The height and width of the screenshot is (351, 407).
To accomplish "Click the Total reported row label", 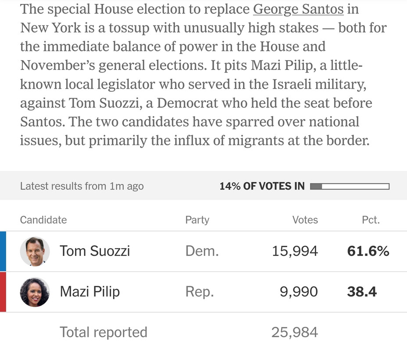I will pyautogui.click(x=104, y=332).
